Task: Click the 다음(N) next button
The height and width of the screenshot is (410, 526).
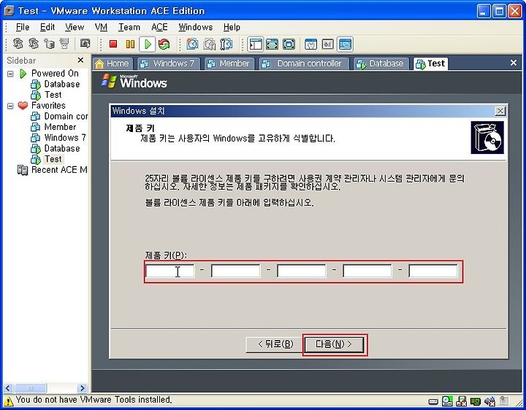Action: pyautogui.click(x=335, y=344)
